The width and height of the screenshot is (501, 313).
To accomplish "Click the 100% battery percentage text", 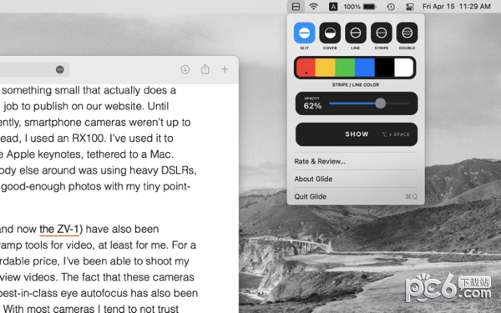I will 352,7.
